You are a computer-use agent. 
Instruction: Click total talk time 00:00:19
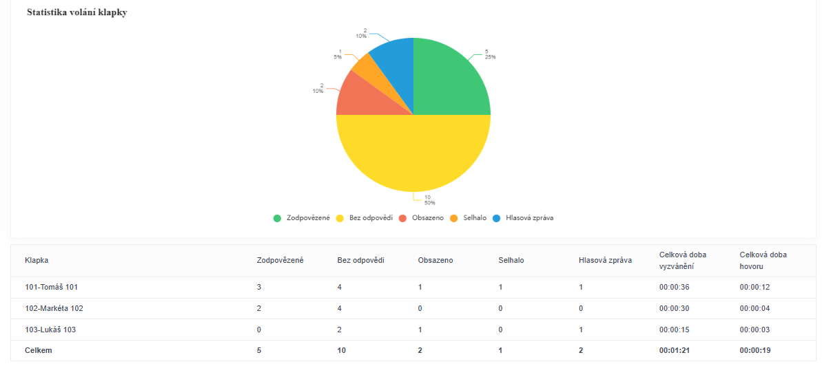(x=755, y=351)
